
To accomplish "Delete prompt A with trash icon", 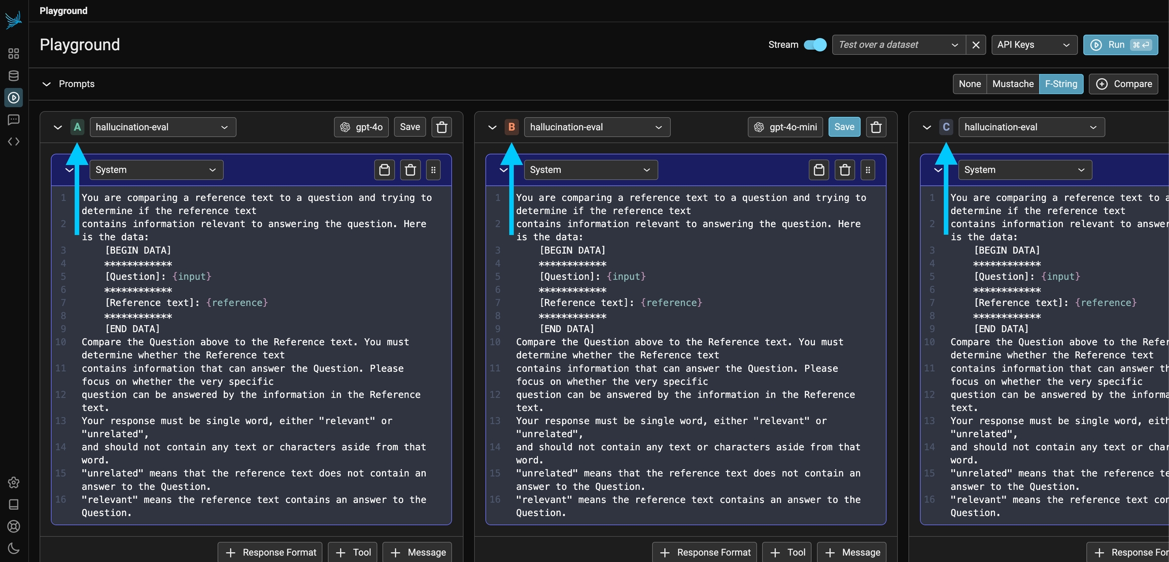I will pos(442,127).
